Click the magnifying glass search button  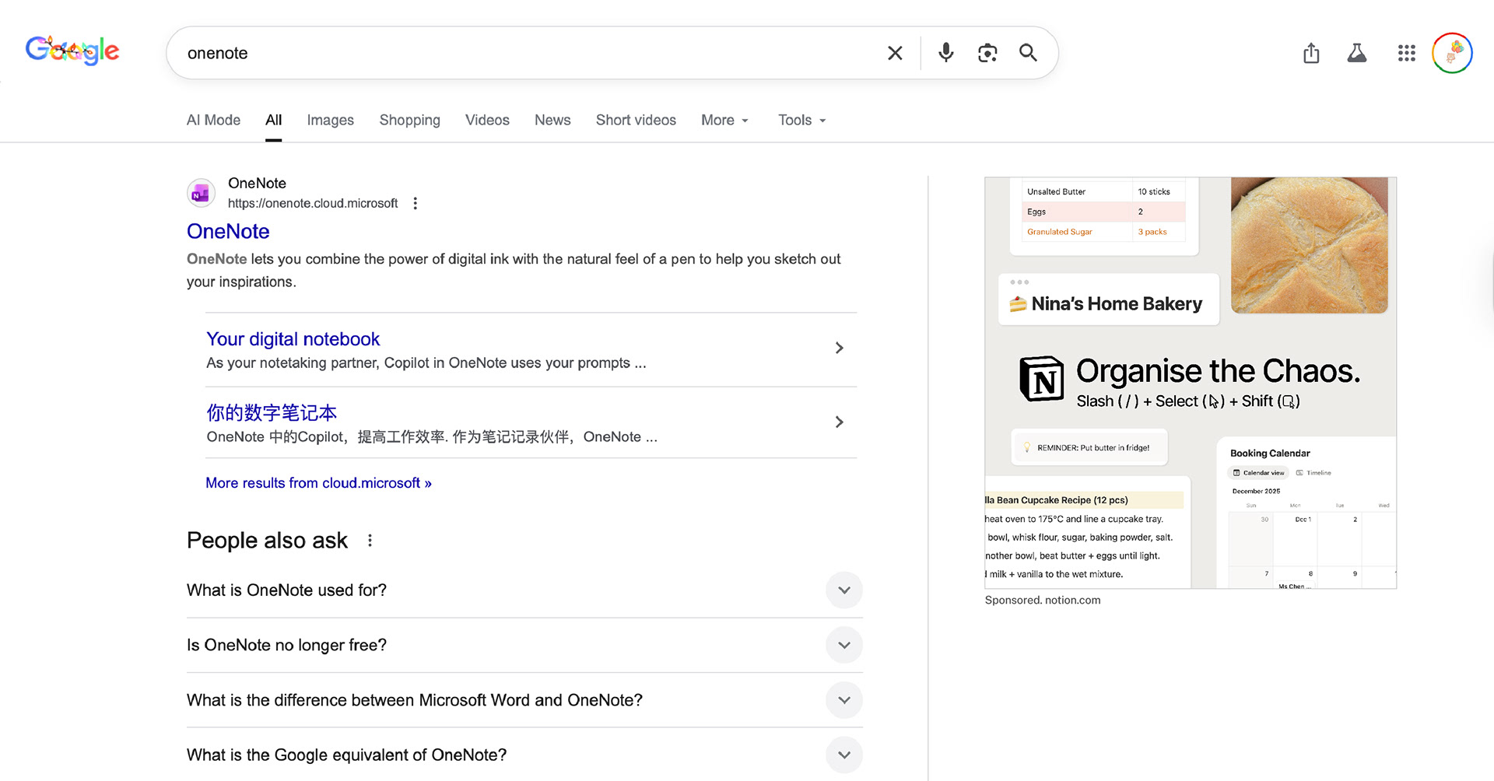click(1028, 53)
